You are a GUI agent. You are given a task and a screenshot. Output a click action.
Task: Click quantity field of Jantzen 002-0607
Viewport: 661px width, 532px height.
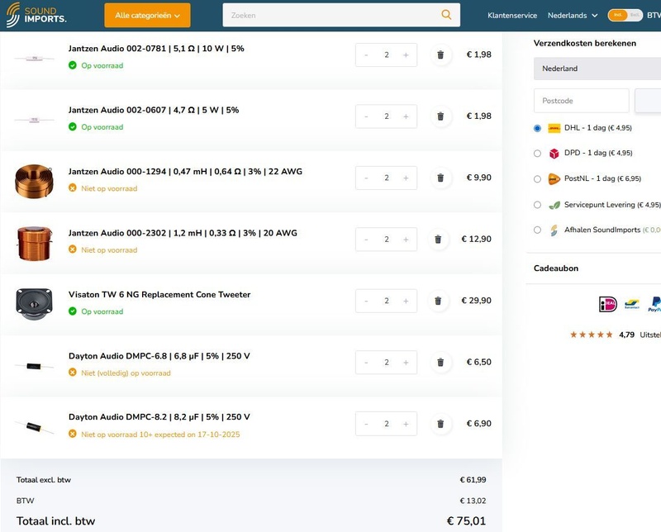386,116
